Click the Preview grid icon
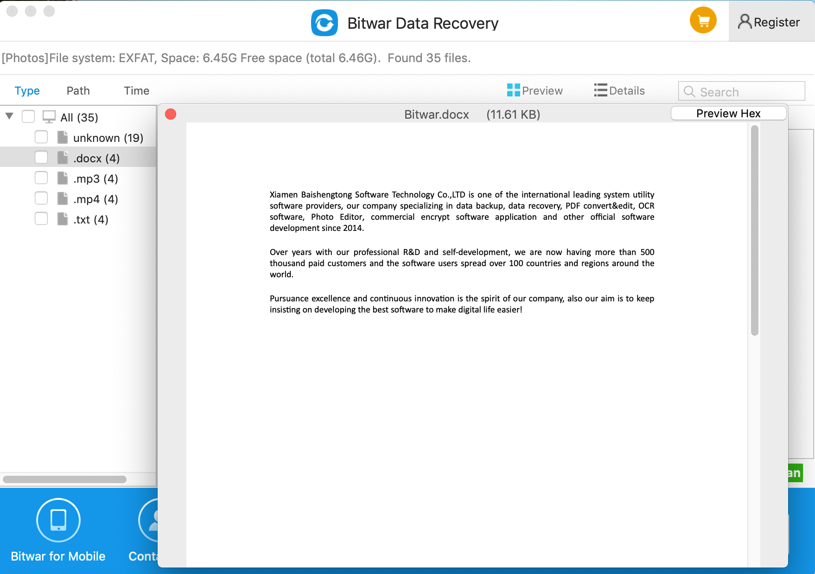Viewport: 815px width, 574px height. (513, 90)
